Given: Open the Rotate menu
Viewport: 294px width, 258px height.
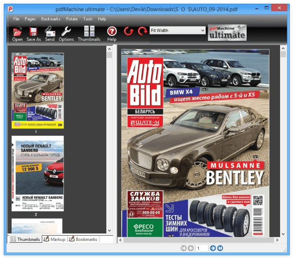Looking at the screenshot, I should click(x=72, y=19).
